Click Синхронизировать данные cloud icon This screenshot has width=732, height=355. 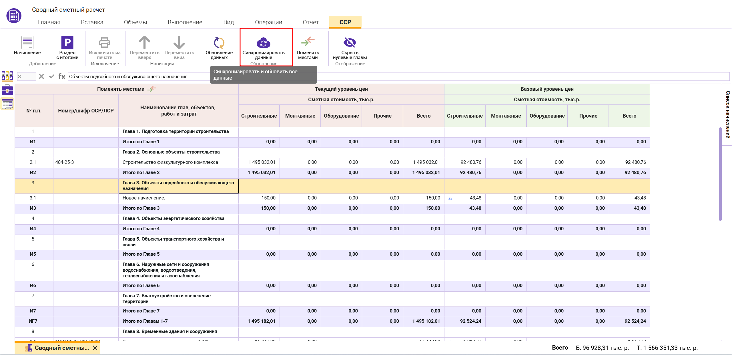pyautogui.click(x=263, y=43)
